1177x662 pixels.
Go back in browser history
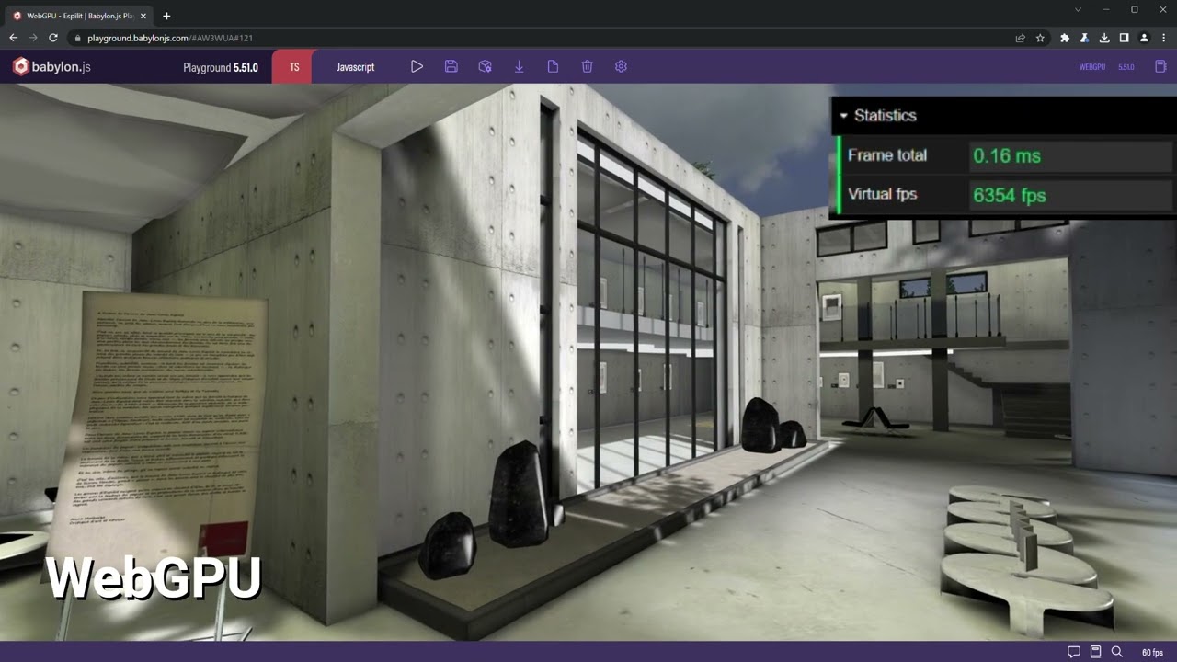[13, 38]
